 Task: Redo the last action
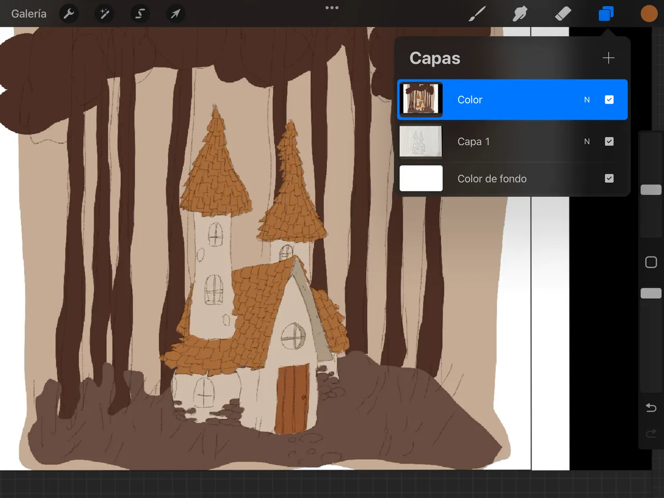pyautogui.click(x=651, y=433)
